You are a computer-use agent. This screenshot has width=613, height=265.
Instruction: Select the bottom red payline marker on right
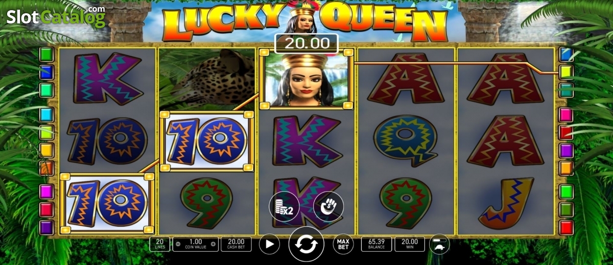[566, 227]
